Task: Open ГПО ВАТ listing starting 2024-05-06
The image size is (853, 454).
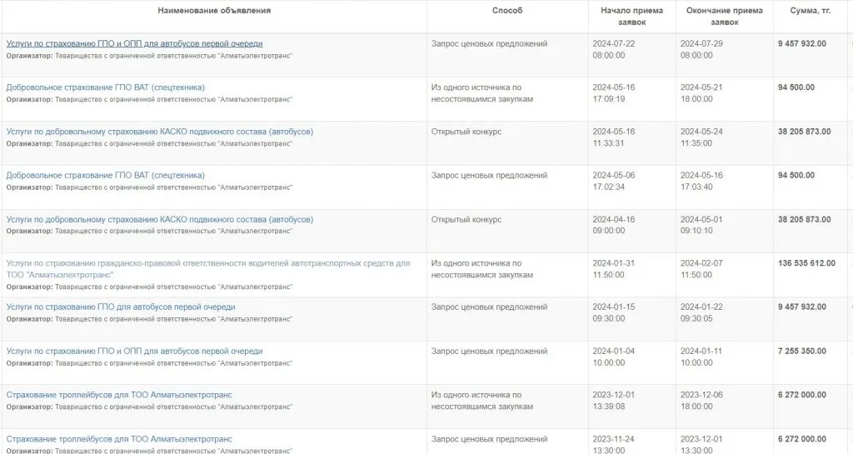Action: pyautogui.click(x=105, y=176)
